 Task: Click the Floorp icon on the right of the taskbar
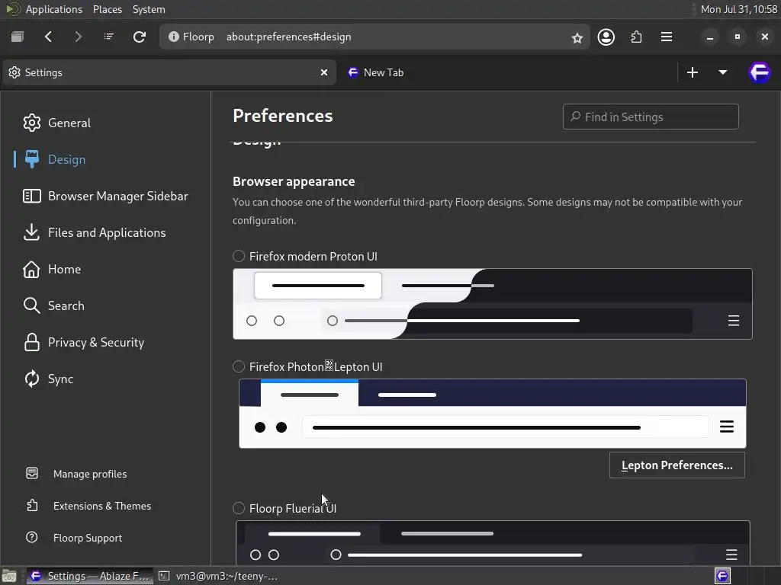click(722, 576)
